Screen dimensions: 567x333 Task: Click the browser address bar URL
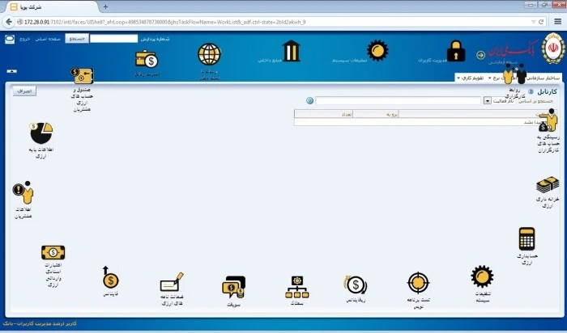(x=164, y=22)
